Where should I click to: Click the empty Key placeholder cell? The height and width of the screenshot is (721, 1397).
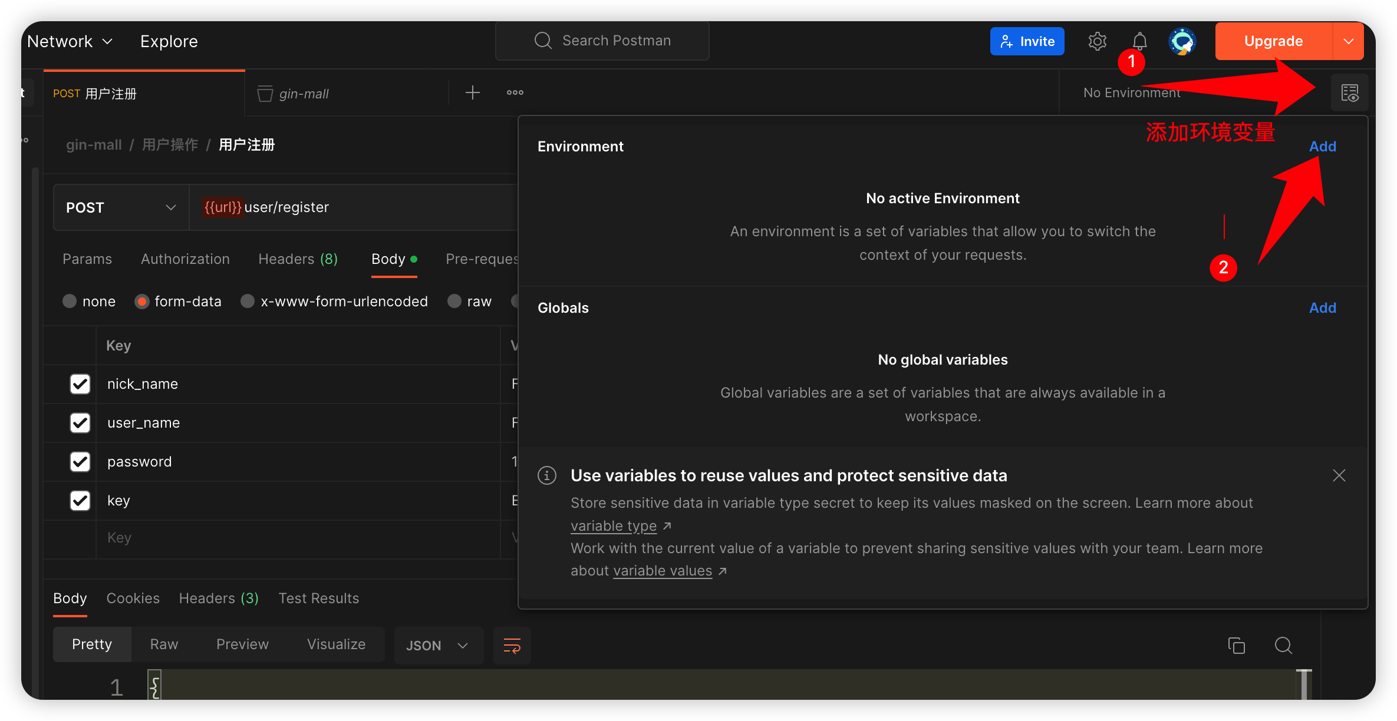click(298, 538)
